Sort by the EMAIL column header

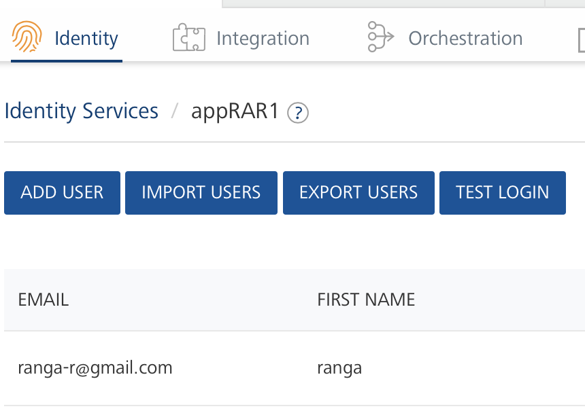(x=44, y=300)
